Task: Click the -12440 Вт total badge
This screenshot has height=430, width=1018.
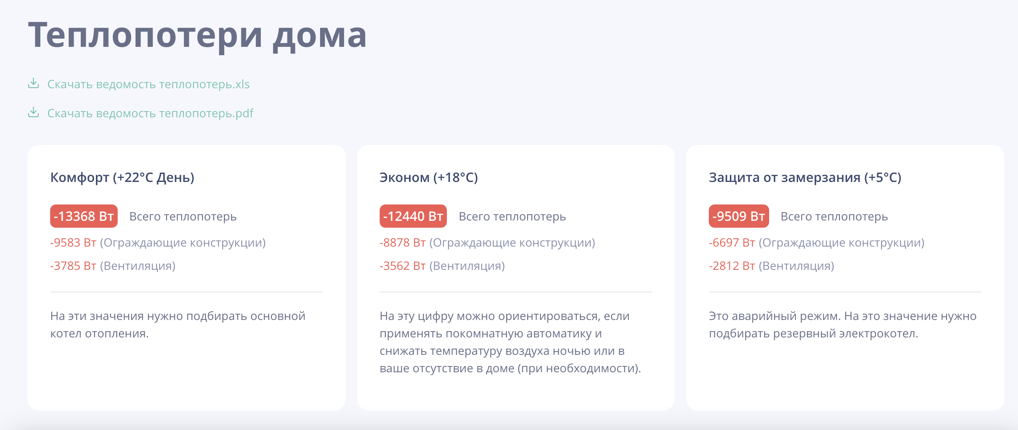Action: tap(413, 216)
